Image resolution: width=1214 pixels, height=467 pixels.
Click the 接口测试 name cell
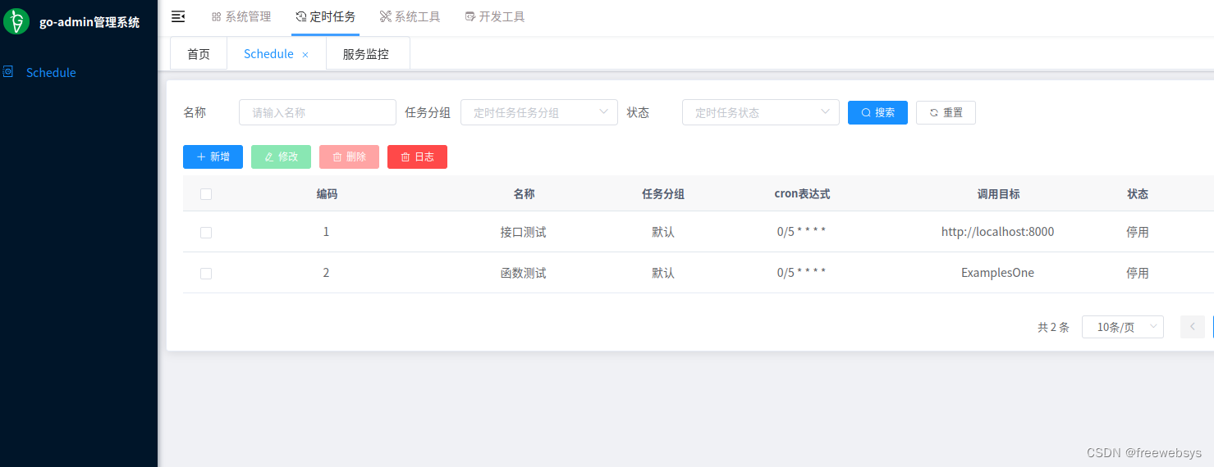pos(523,232)
